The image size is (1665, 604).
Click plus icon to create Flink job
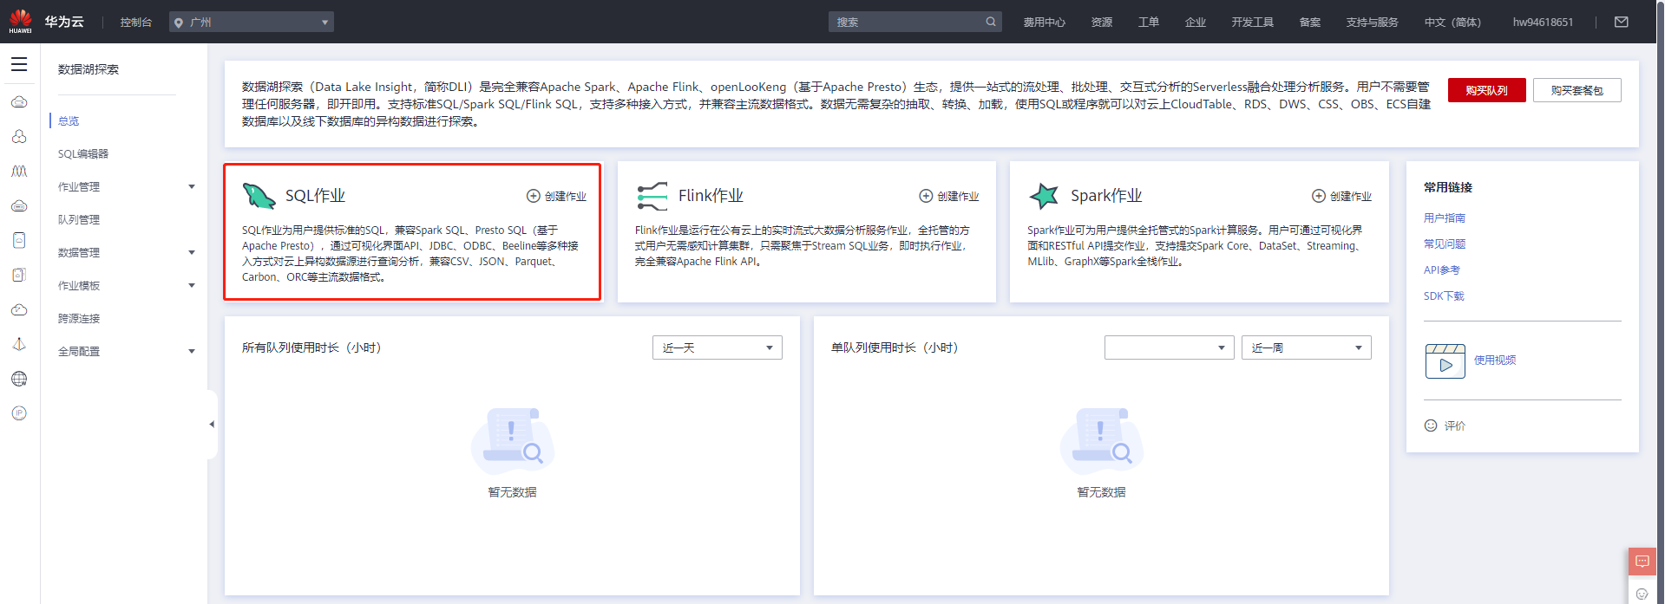point(926,196)
